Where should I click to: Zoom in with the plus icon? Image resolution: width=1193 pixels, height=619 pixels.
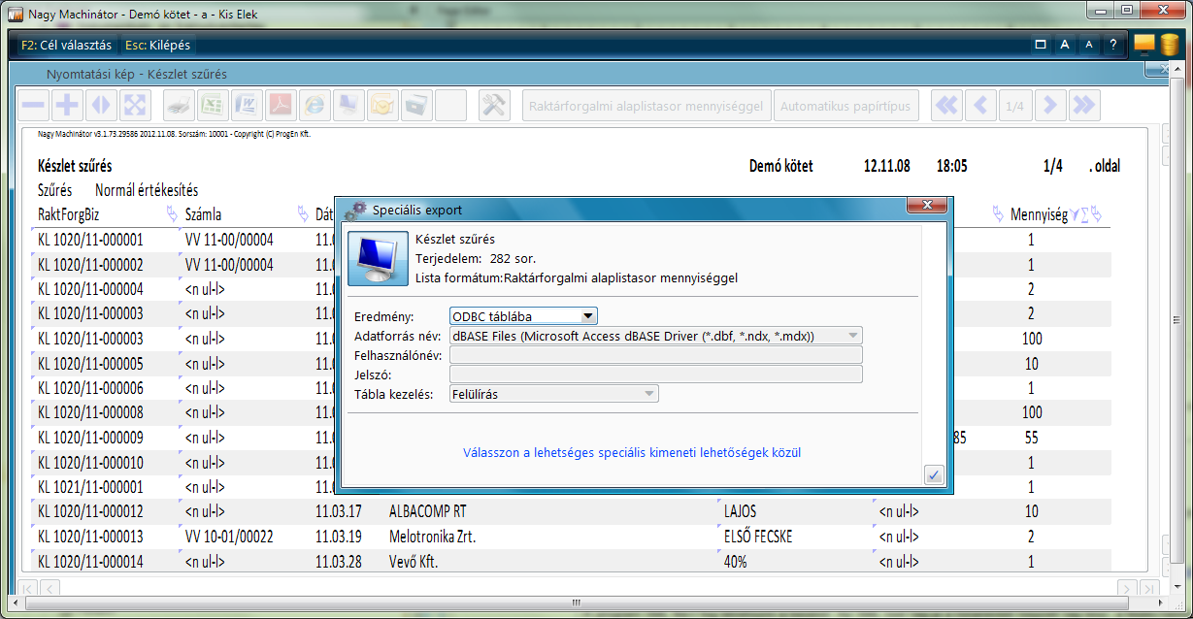click(x=66, y=105)
